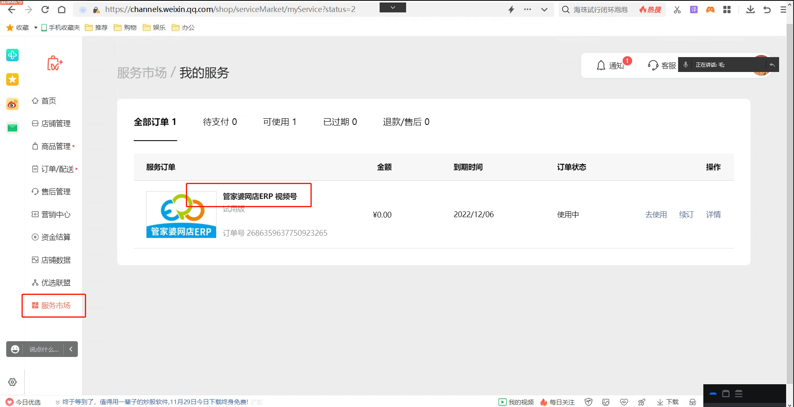This screenshot has height=407, width=794.
Task: Switch to the 退款/售后 tab
Action: [406, 122]
